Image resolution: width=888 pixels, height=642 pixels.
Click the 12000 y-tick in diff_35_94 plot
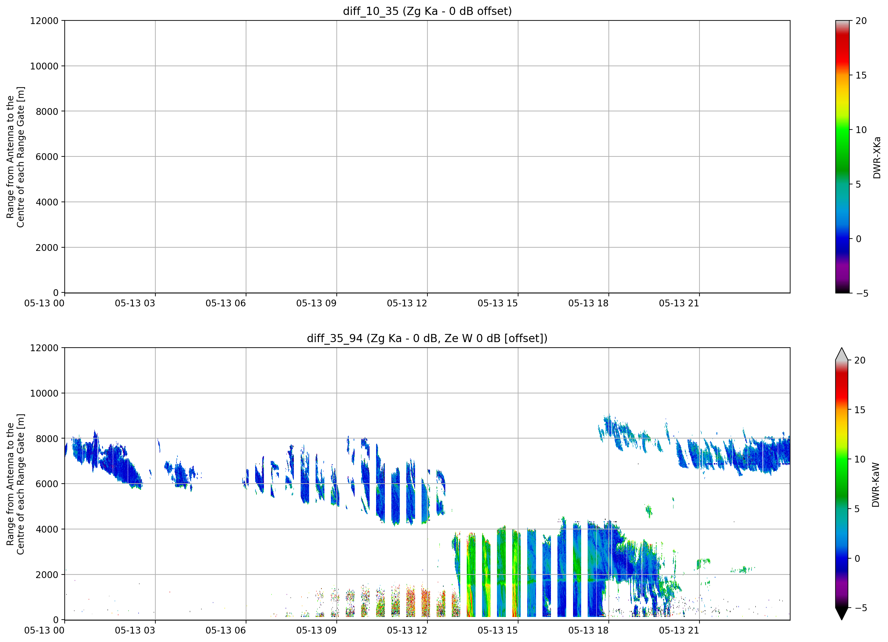(44, 348)
